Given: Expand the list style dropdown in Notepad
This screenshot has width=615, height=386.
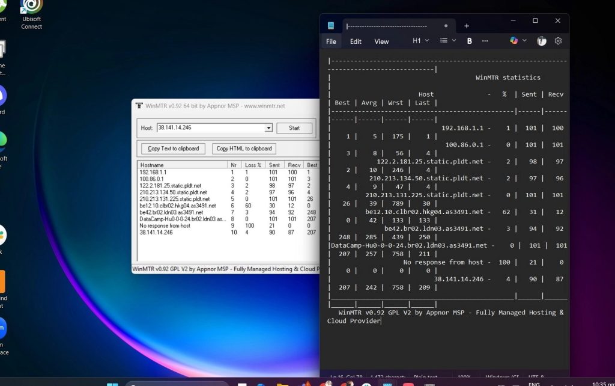Looking at the screenshot, I should click(447, 41).
